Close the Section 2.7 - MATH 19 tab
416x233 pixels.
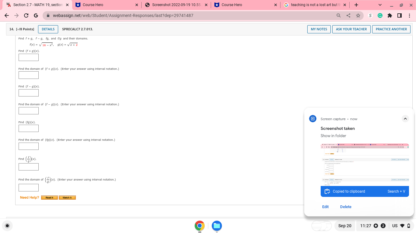[x=67, y=5]
